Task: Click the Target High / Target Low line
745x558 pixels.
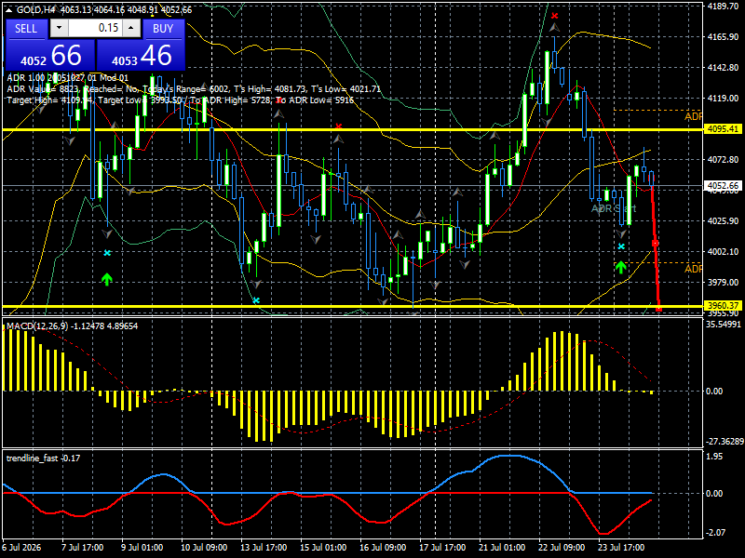Action: (x=180, y=100)
